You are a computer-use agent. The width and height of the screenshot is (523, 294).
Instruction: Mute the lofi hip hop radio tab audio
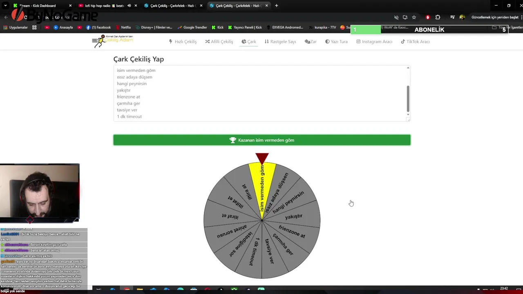point(129,6)
